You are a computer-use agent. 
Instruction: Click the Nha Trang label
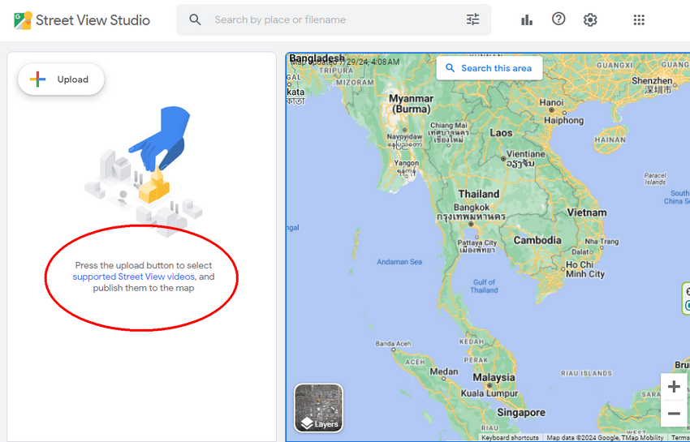[x=602, y=242]
